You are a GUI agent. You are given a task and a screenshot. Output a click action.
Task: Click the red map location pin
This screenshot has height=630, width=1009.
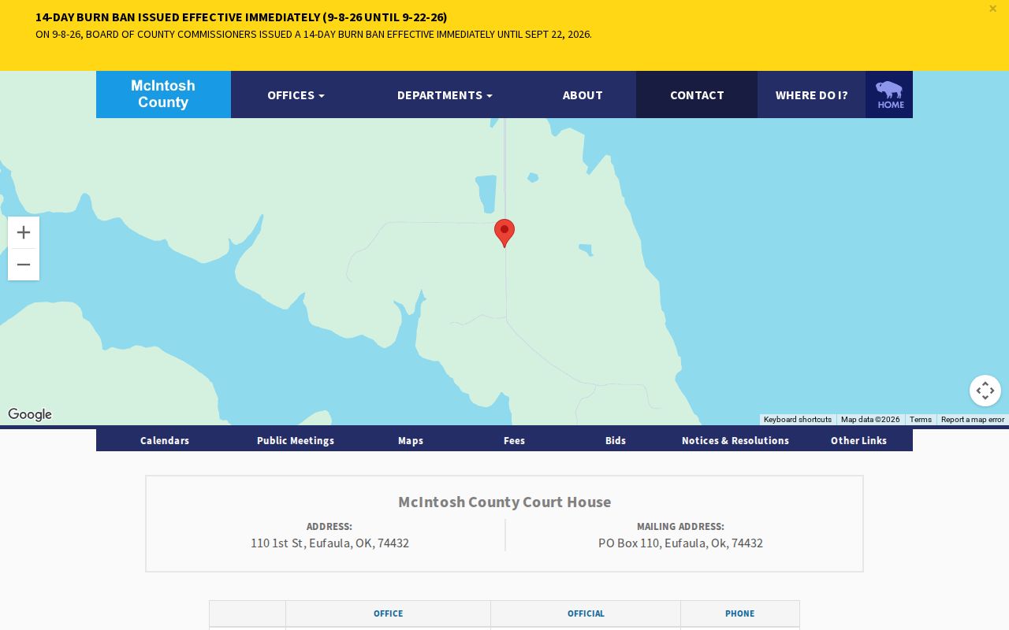[504, 233]
